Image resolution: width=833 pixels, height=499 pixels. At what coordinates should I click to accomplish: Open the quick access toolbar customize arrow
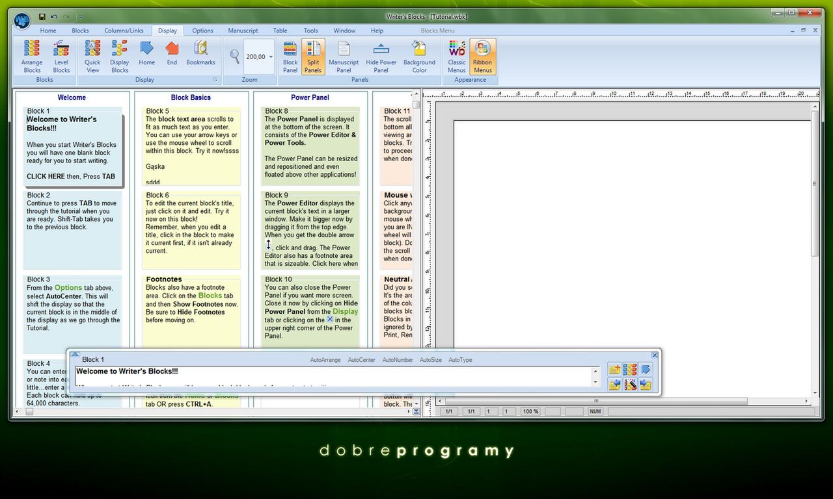80,16
